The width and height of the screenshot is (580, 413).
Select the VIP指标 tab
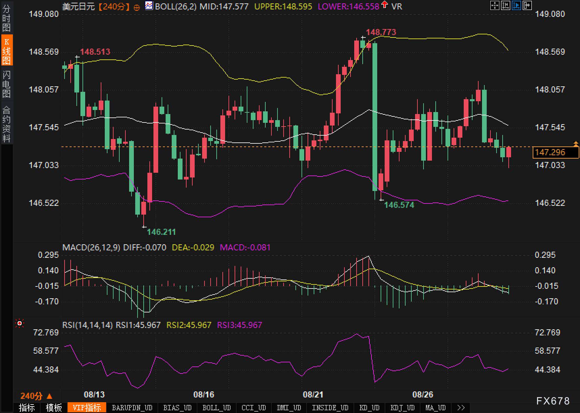[87, 408]
